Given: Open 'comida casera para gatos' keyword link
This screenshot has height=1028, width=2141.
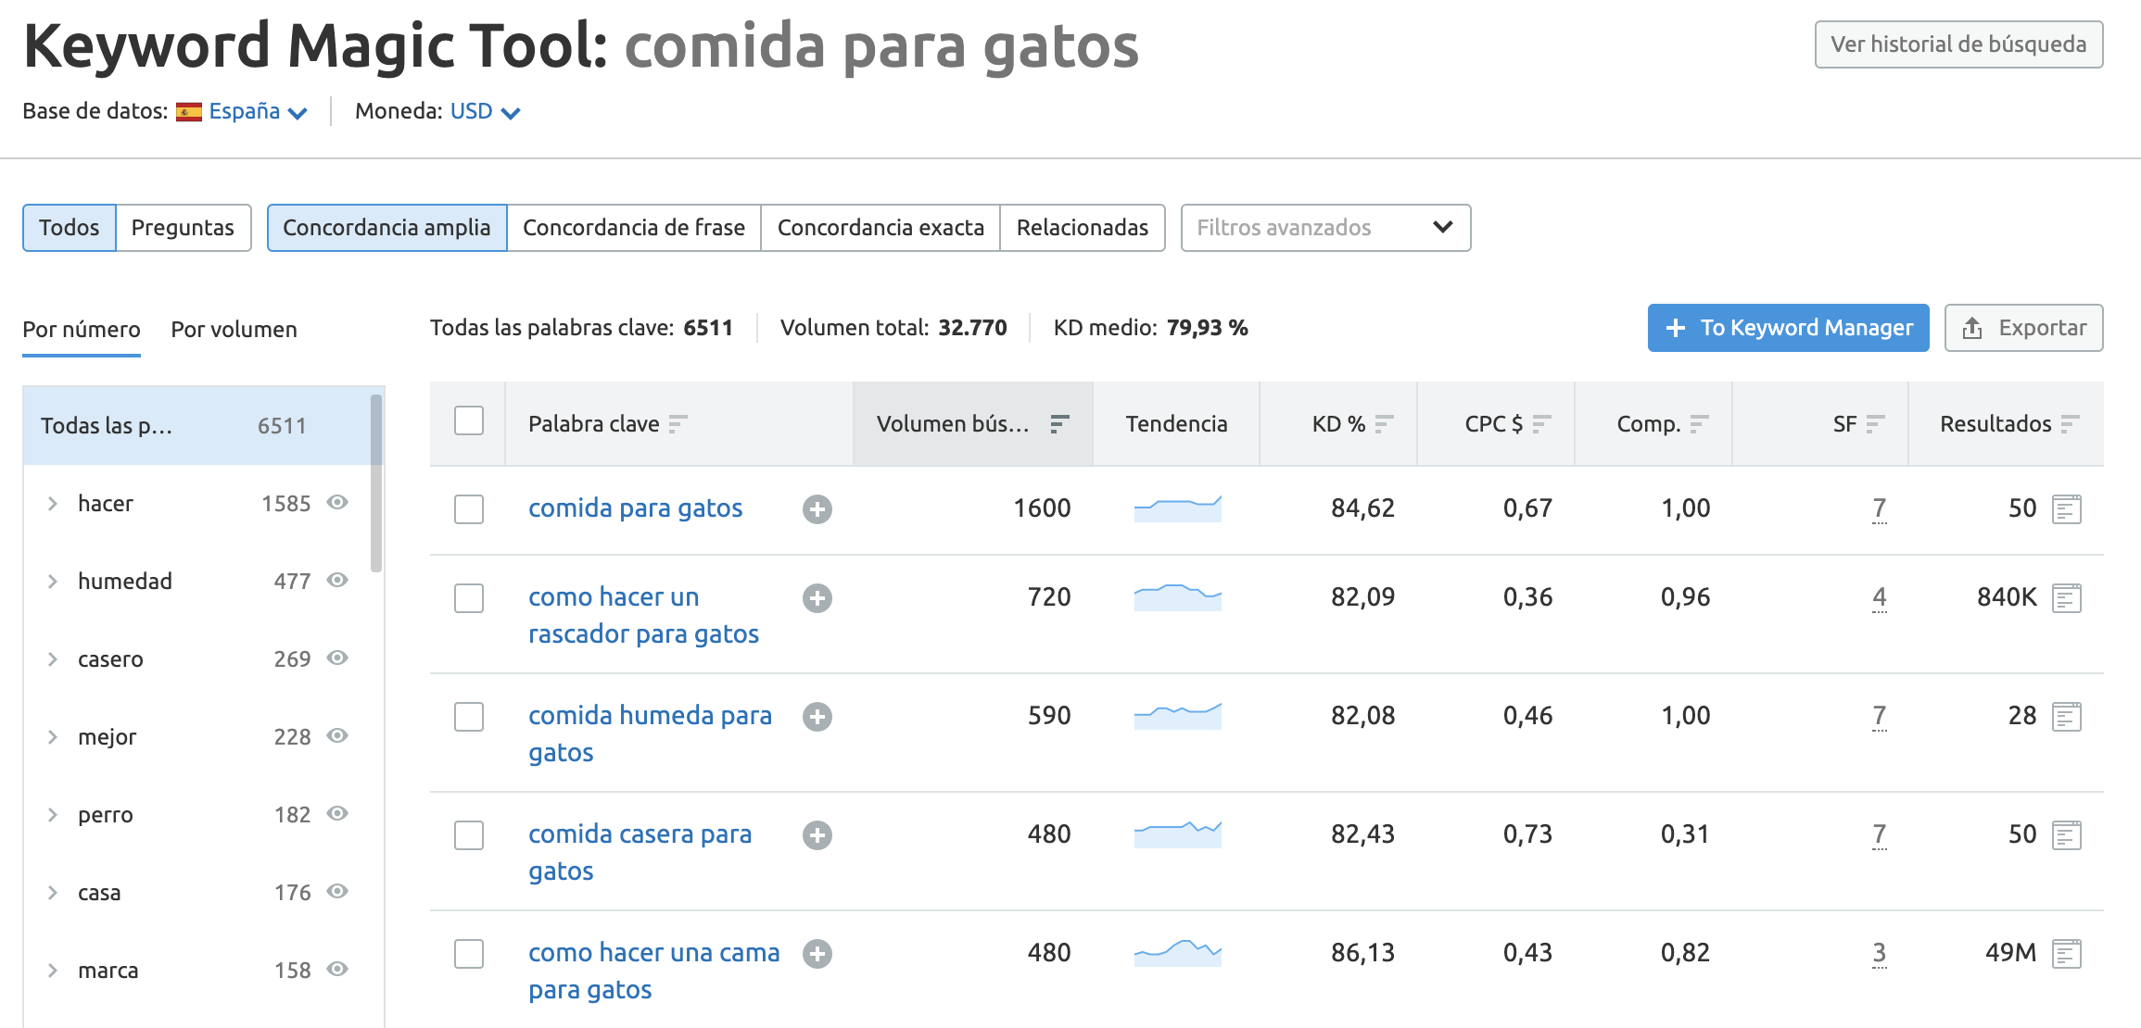Looking at the screenshot, I should (x=640, y=853).
